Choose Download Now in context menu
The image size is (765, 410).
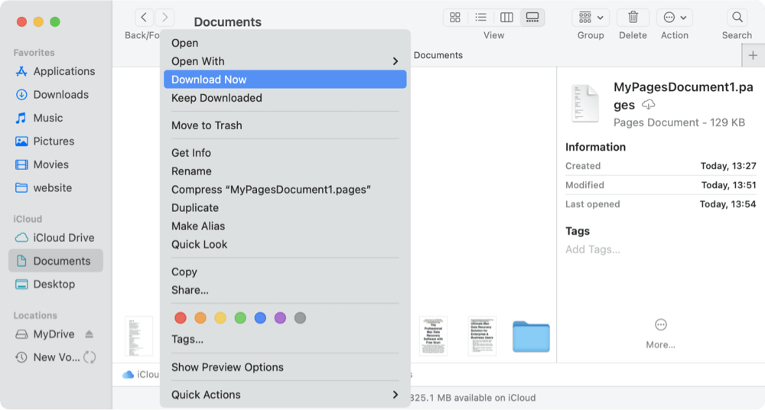click(x=285, y=80)
